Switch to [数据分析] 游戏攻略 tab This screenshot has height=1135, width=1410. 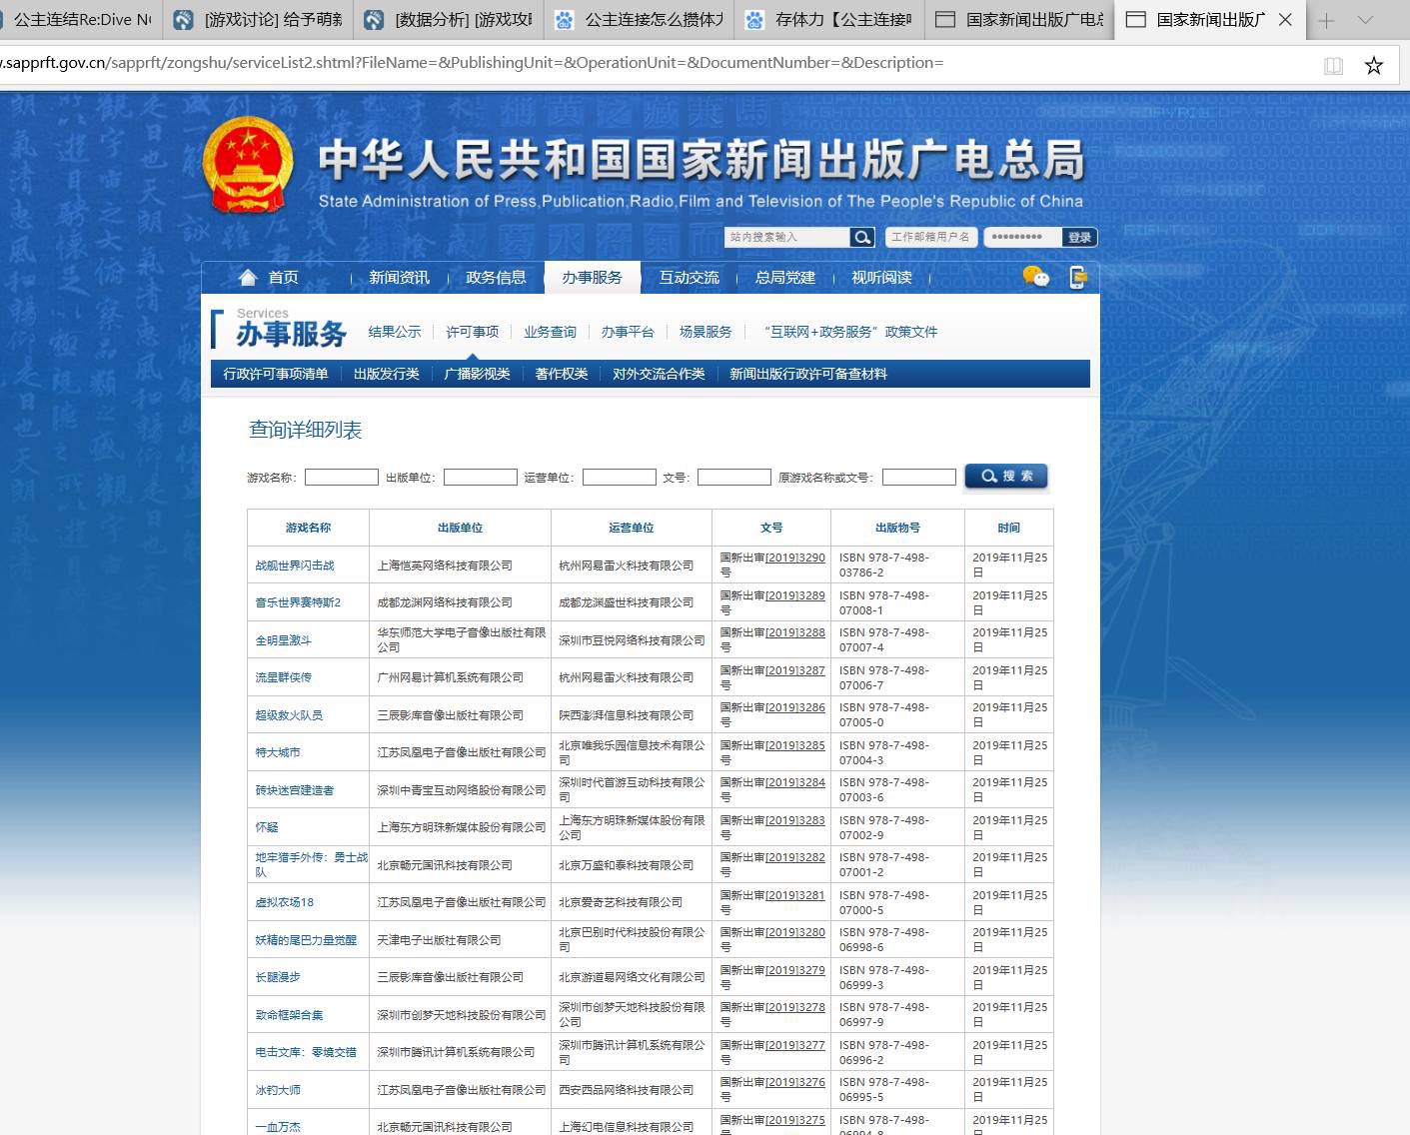tap(448, 20)
